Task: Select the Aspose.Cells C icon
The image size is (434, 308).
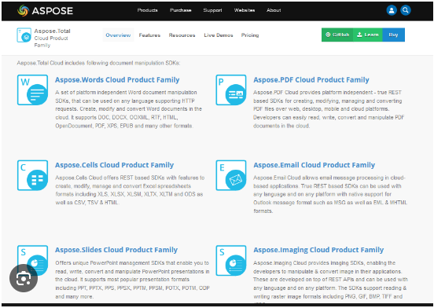Action: tap(33, 175)
